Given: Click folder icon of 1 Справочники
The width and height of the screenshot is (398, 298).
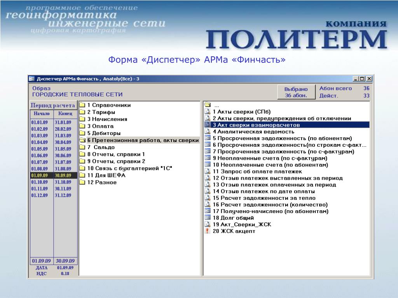Looking at the screenshot, I should [82, 105].
